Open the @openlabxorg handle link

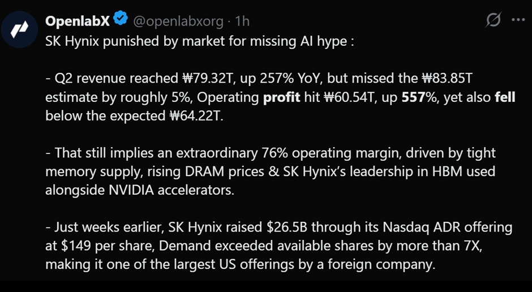click(x=178, y=22)
